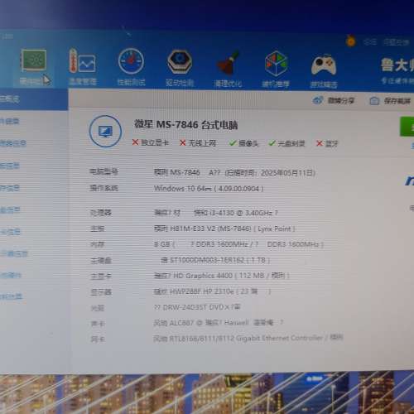
Task: Click the 蓝牙 status item
Action: (327, 143)
